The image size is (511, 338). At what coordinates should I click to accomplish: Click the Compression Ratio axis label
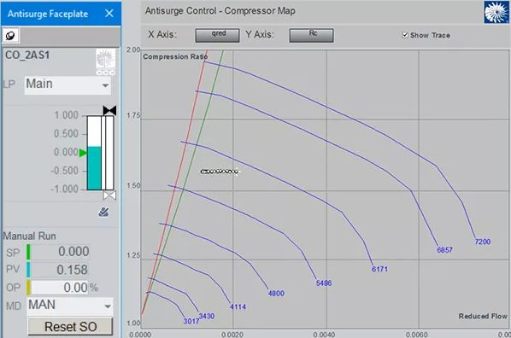175,56
